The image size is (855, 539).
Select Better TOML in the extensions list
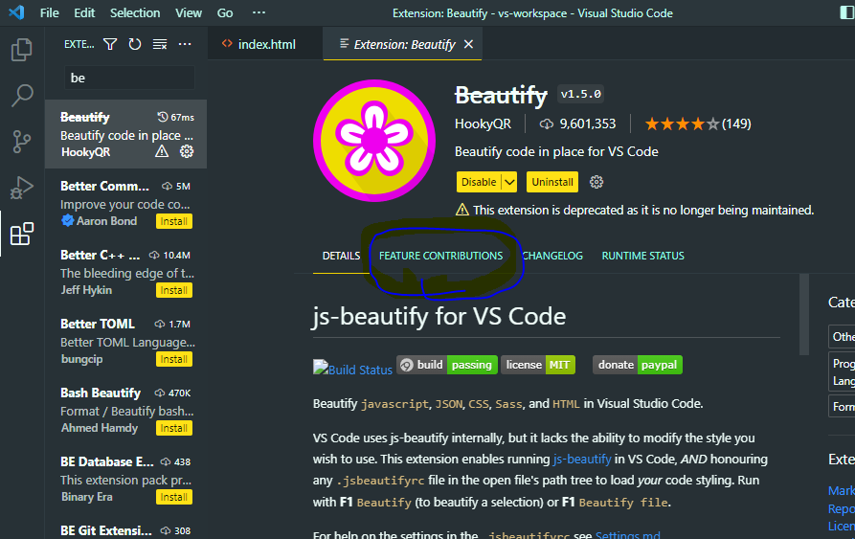click(x=126, y=341)
